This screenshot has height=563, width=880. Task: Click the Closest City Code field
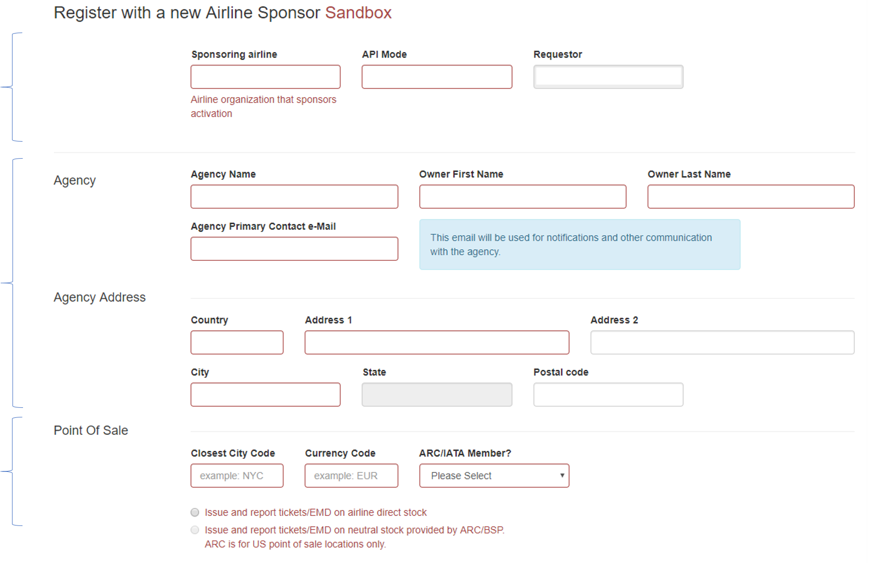237,475
